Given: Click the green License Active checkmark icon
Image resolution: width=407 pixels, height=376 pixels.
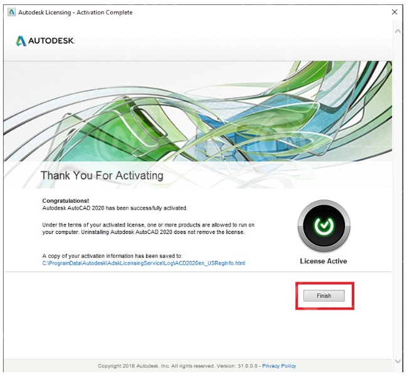Looking at the screenshot, I should (324, 226).
